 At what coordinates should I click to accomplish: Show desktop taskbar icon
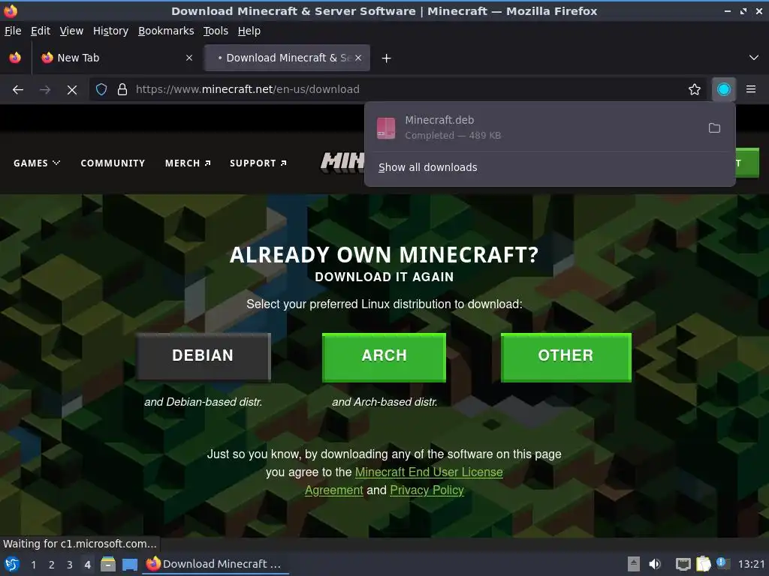pos(130,564)
